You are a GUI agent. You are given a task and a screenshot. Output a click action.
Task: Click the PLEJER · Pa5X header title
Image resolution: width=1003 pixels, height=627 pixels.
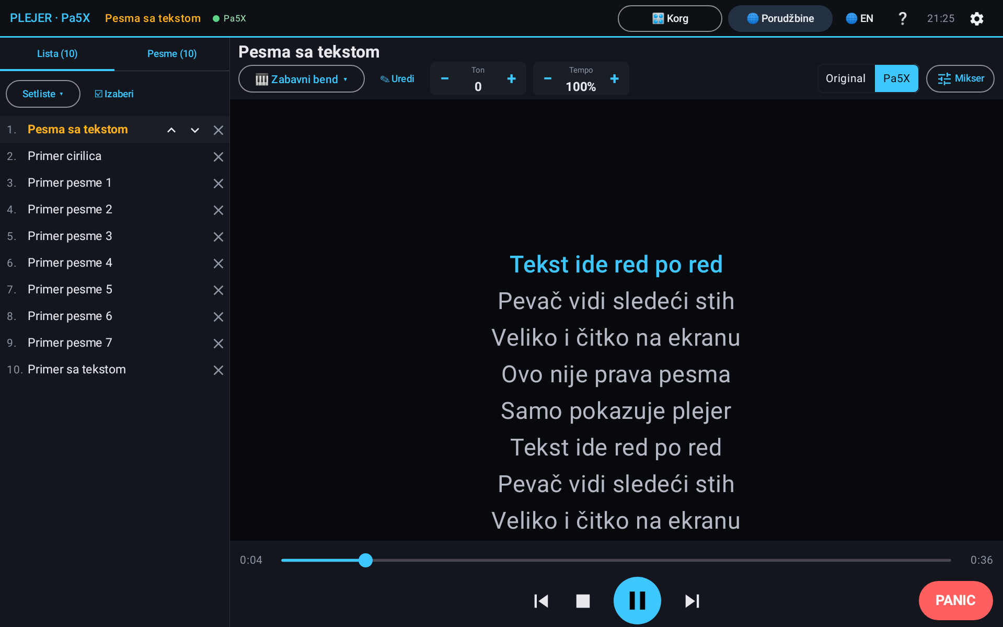click(x=50, y=18)
